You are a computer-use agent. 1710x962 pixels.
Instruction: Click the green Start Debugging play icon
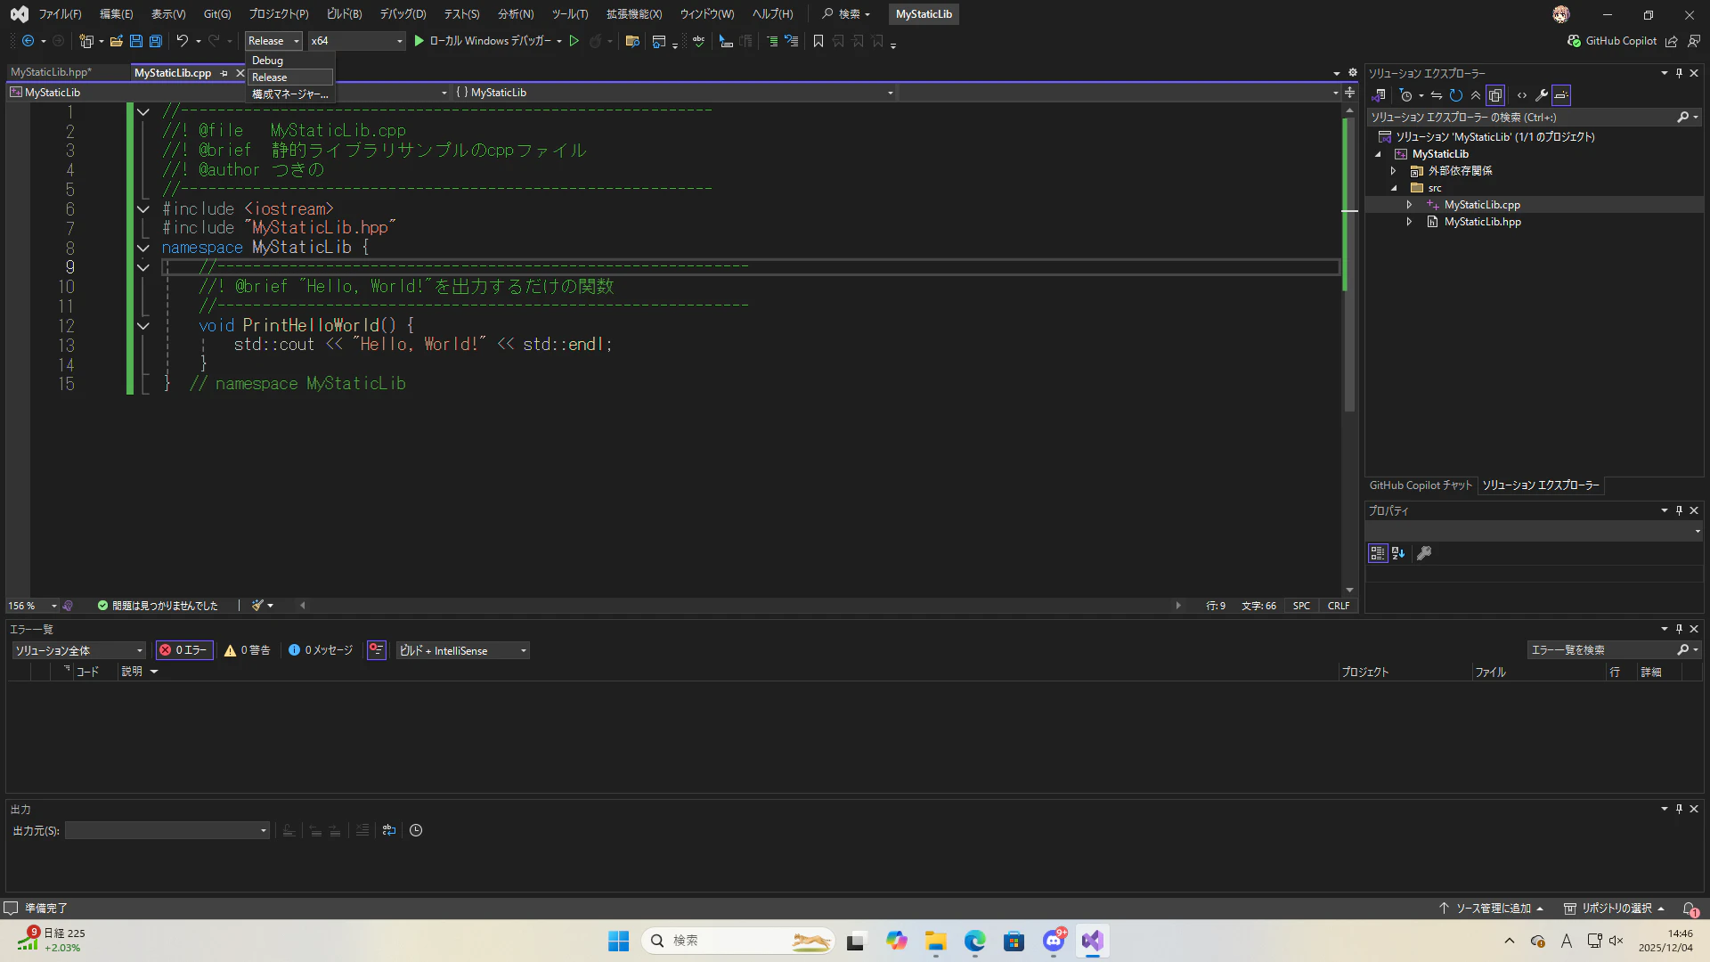[x=419, y=41]
